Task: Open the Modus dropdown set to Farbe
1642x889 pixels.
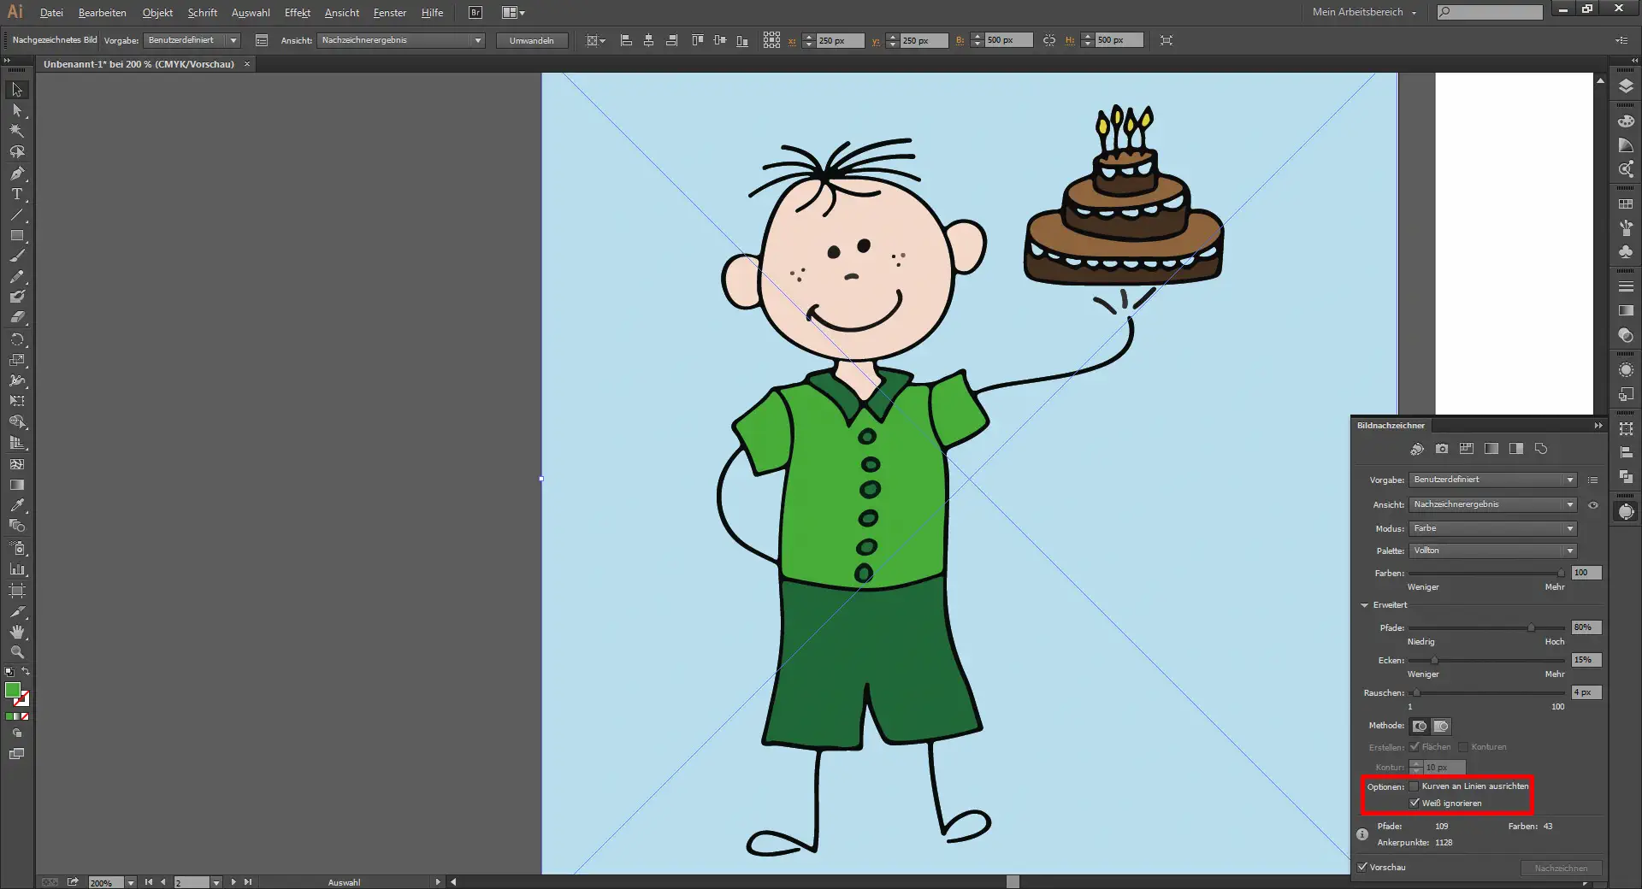Action: [x=1491, y=528]
